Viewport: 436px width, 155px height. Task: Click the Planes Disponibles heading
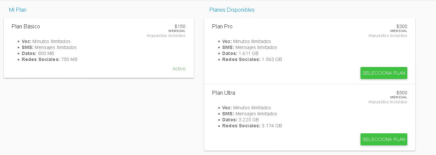(x=232, y=10)
